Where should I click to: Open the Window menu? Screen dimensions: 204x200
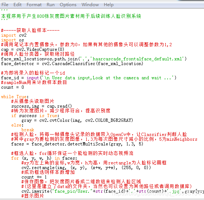pos(90,5)
